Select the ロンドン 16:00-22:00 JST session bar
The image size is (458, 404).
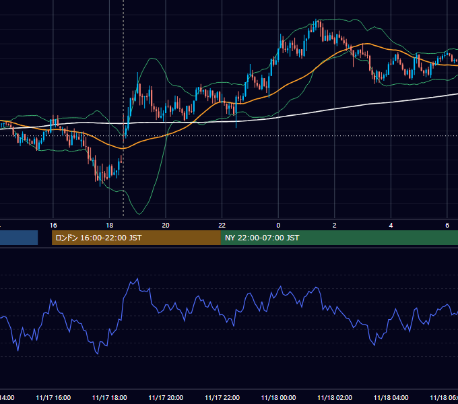[136, 238]
